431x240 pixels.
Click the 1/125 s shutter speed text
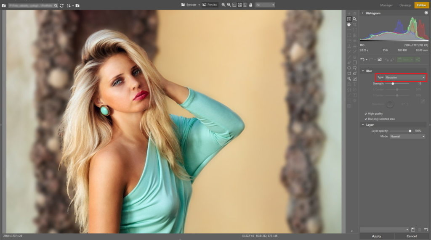click(x=364, y=50)
